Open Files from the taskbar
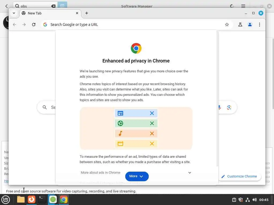 (21, 199)
